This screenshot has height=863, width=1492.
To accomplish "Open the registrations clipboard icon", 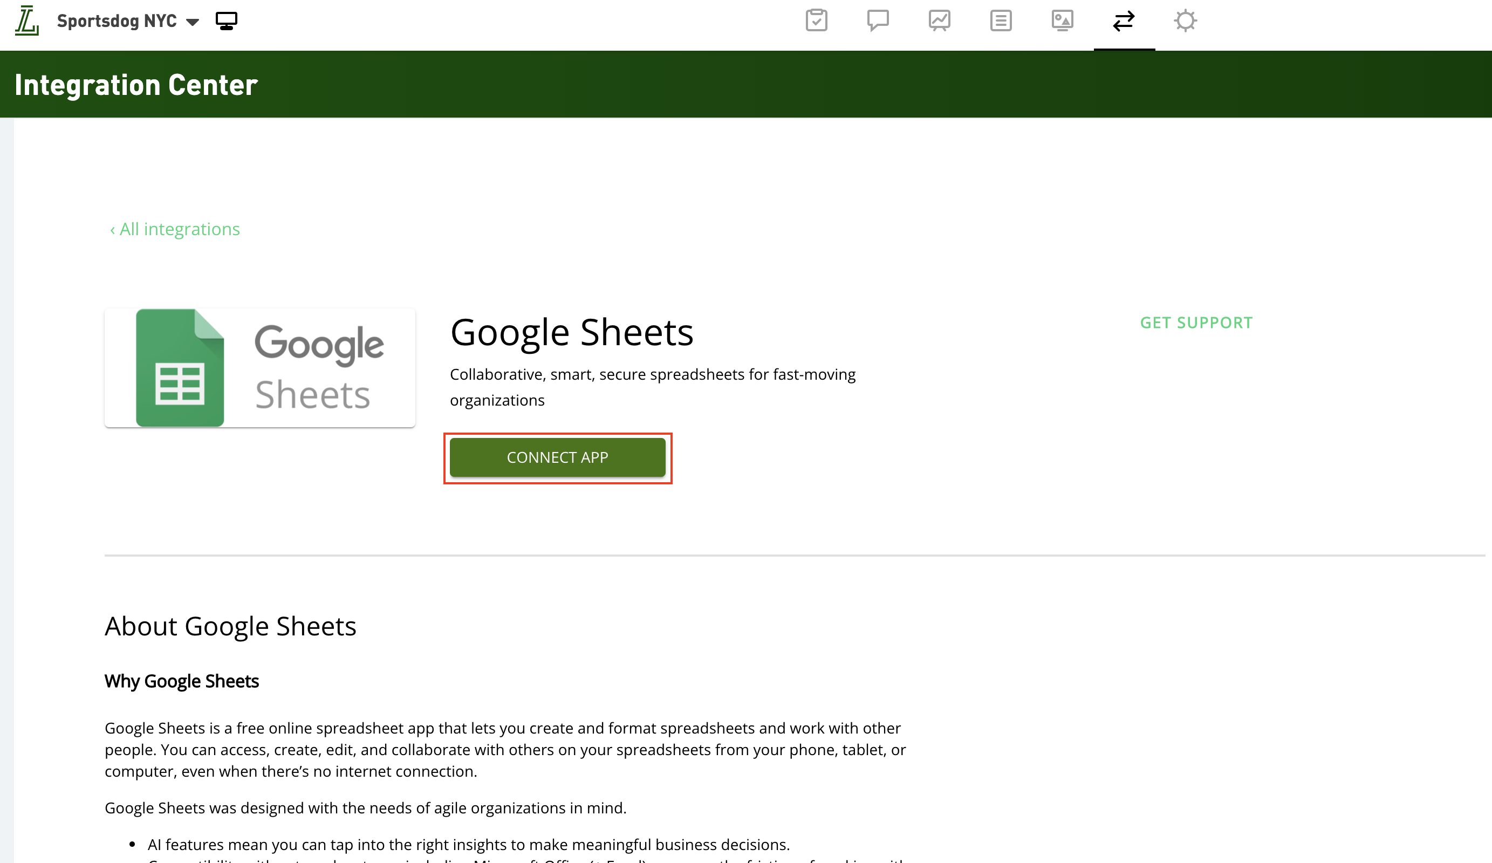I will 817,20.
